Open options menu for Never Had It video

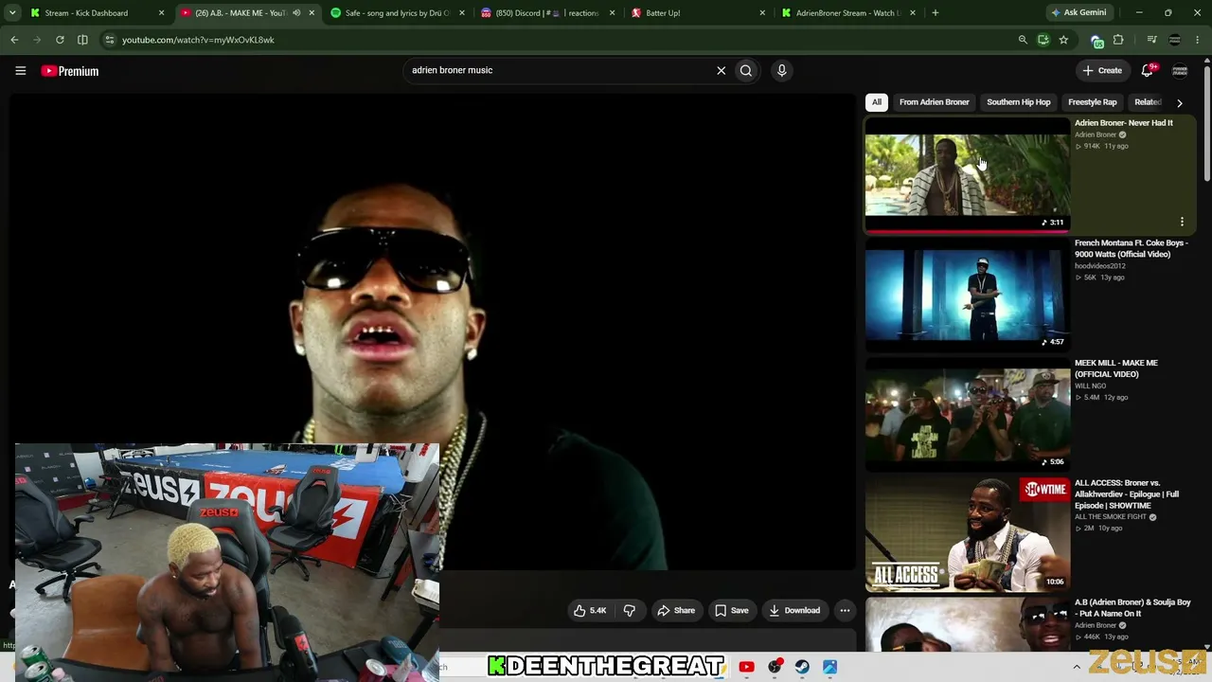point(1182,222)
